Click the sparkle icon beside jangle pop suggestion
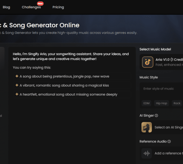This screenshot has height=164, width=183. coord(17,76)
